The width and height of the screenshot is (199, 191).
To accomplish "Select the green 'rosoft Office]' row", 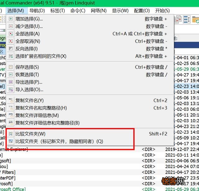I will (x=99, y=189).
